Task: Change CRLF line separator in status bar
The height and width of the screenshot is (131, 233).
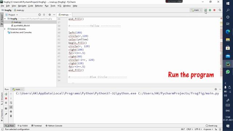Action: (x=190, y=129)
